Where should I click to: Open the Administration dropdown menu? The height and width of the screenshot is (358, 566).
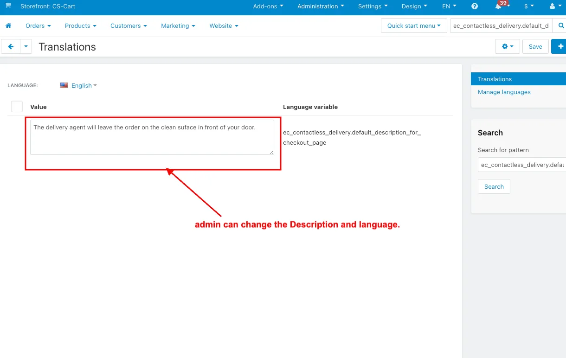pyautogui.click(x=321, y=6)
